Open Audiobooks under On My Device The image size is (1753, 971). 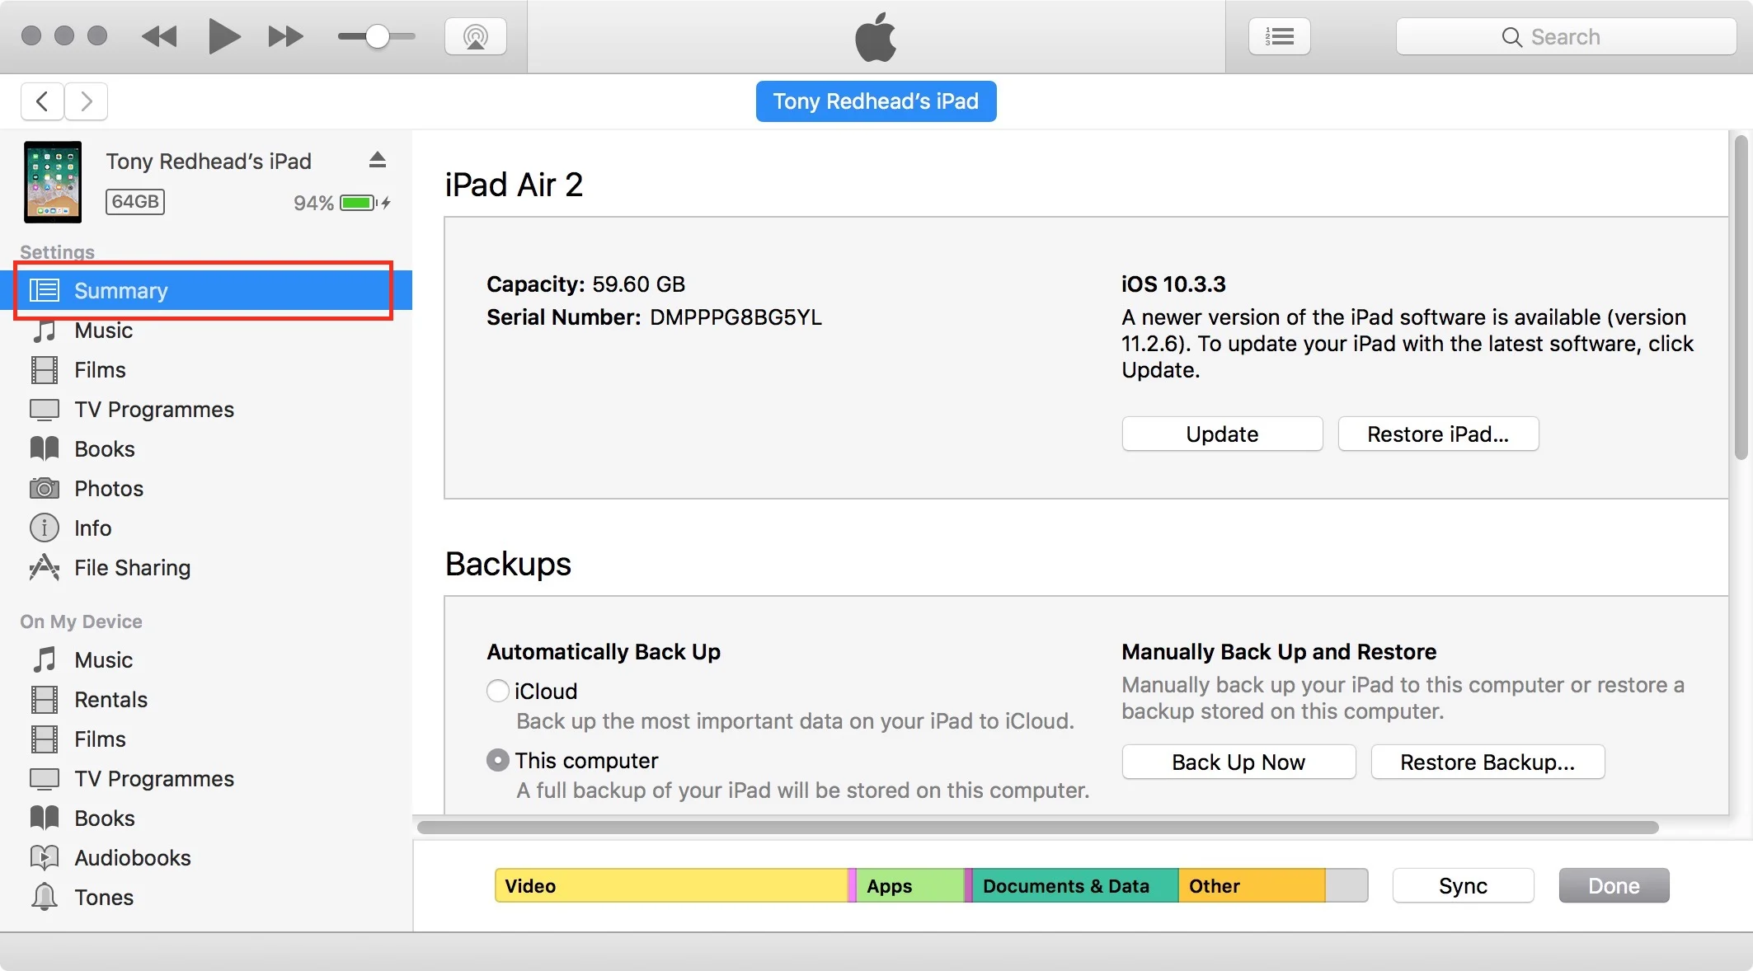coord(206,858)
